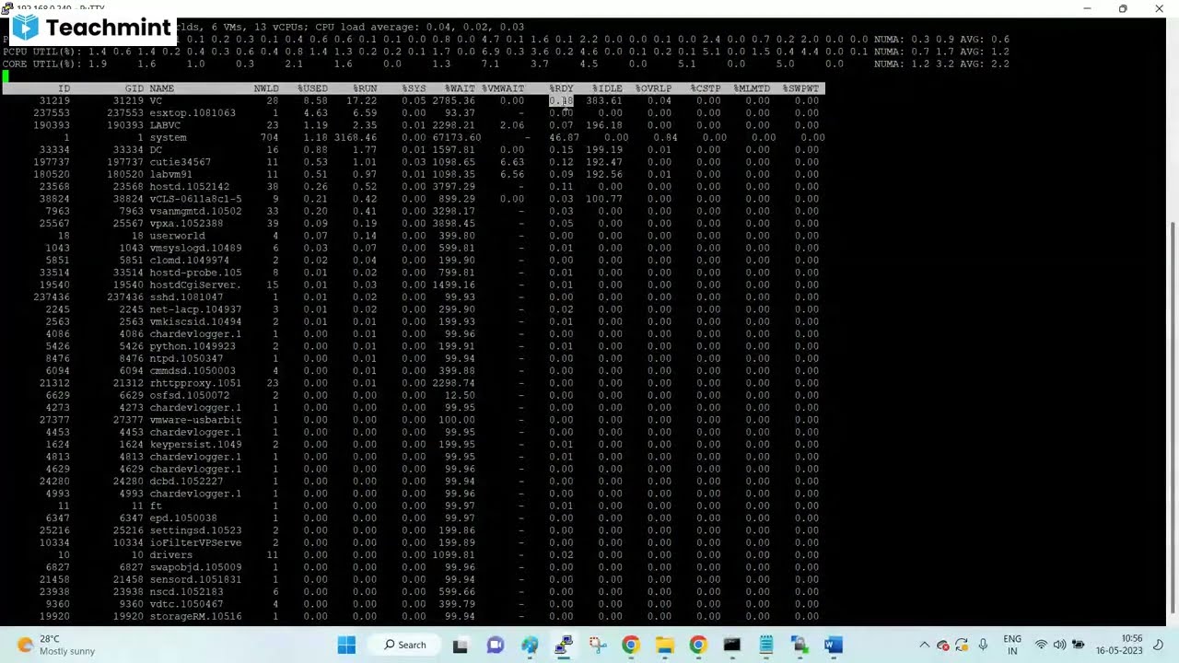This screenshot has width=1179, height=663.
Task: Open Task View from the taskbar
Action: click(460, 646)
